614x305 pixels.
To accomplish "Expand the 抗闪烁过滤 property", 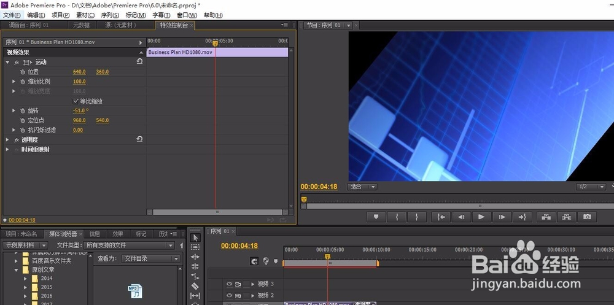I will (x=14, y=130).
